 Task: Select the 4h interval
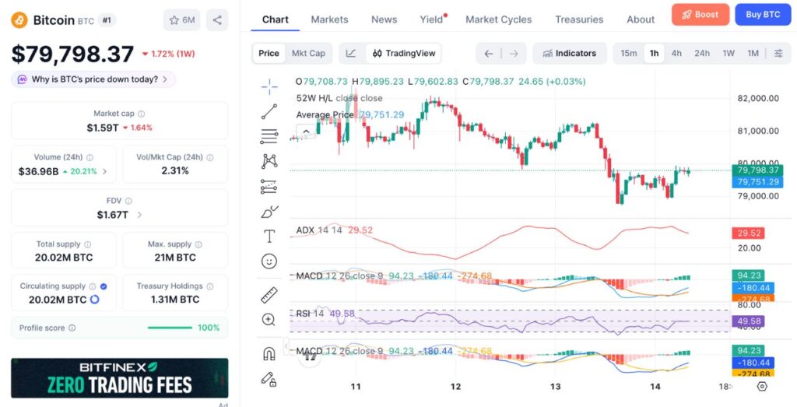pos(676,54)
